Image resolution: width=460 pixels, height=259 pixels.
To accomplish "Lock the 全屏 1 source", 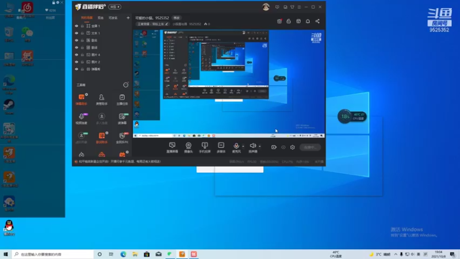I will pos(82,26).
